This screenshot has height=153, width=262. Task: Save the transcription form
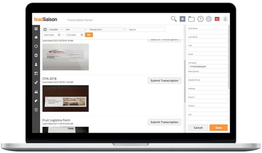tap(219, 128)
